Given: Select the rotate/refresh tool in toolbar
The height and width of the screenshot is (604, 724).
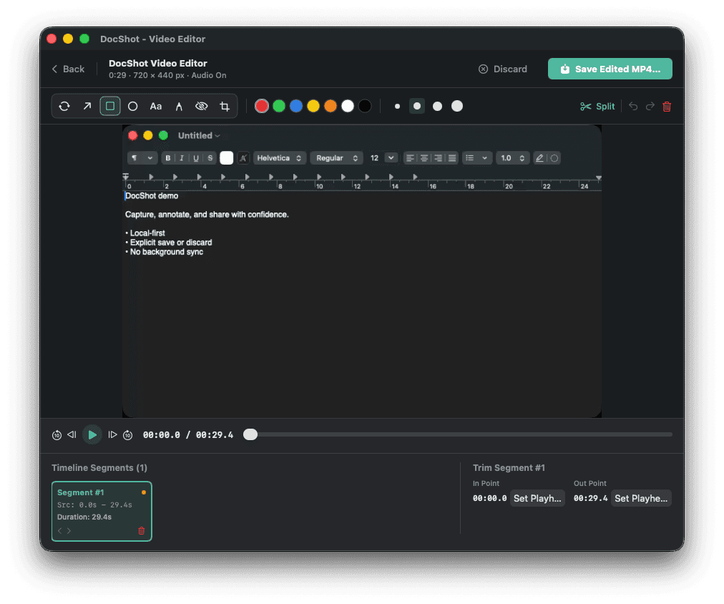Looking at the screenshot, I should [x=64, y=106].
